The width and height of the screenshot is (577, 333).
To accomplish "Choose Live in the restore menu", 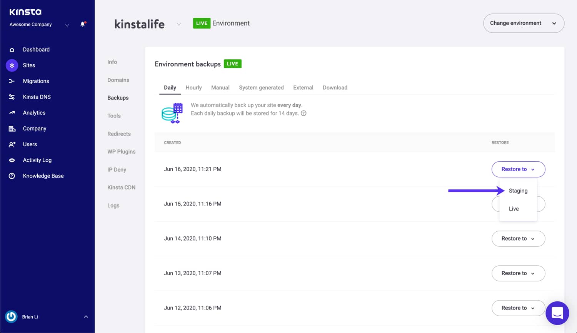I will pos(514,209).
